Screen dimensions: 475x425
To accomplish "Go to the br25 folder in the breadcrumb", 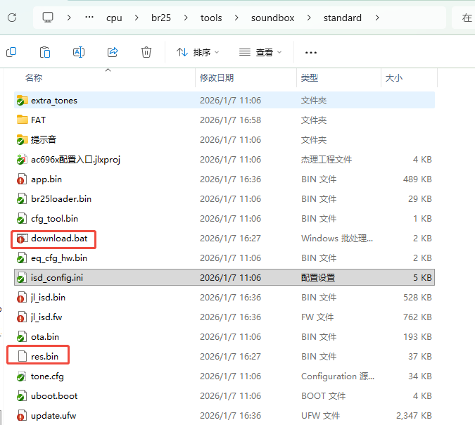I will 161,18.
